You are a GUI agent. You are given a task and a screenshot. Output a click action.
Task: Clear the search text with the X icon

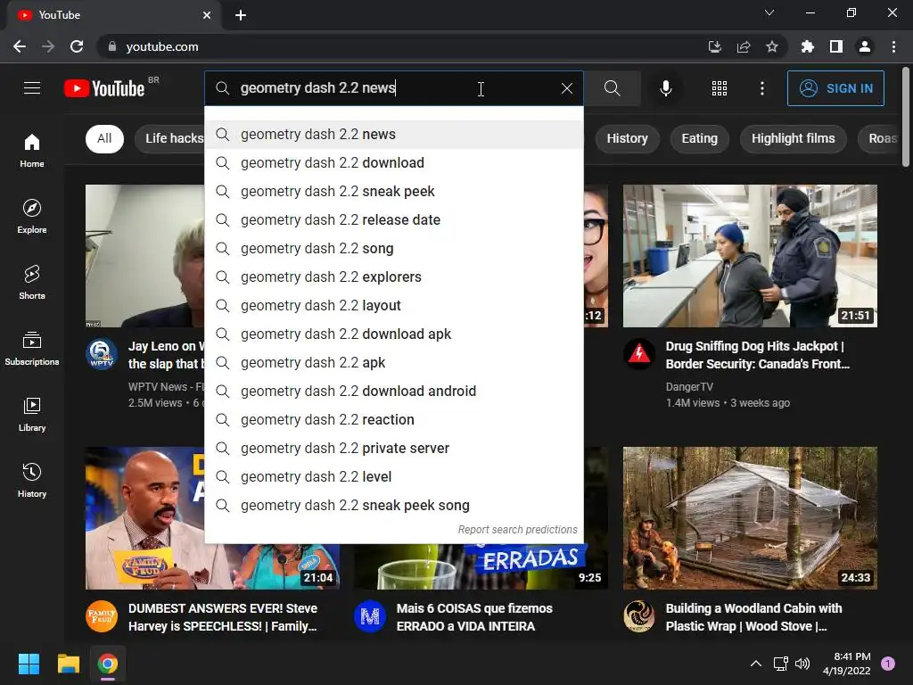click(x=566, y=88)
